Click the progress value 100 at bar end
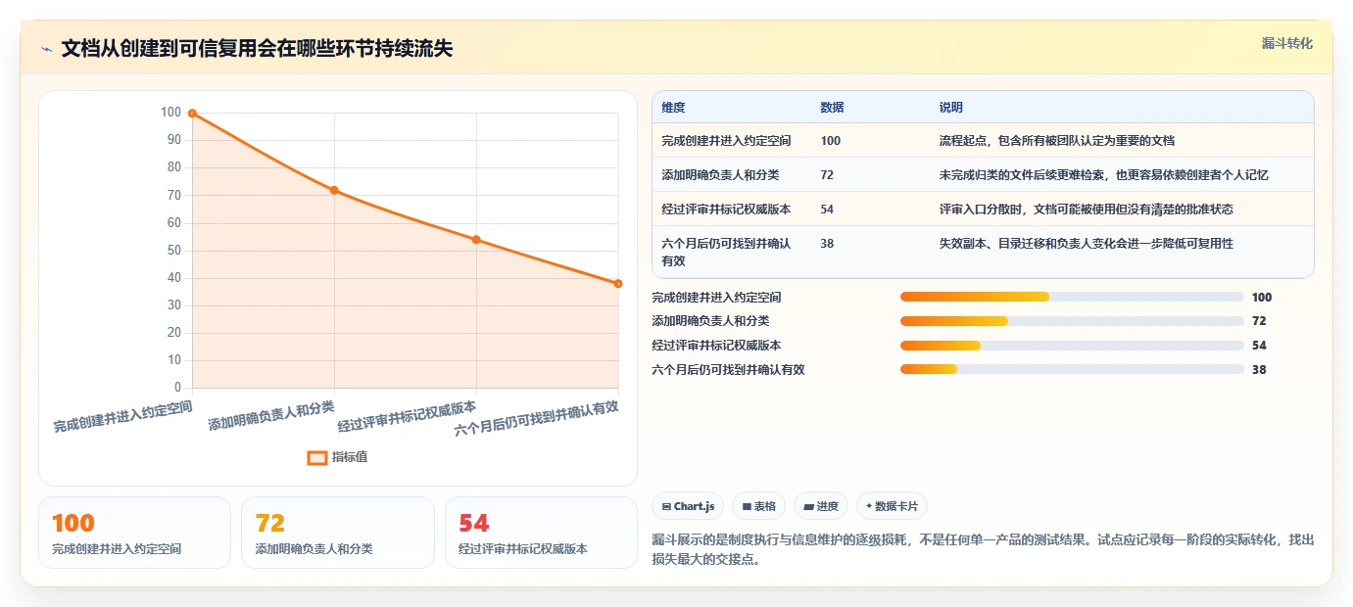Image resolution: width=1353 pixels, height=607 pixels. tap(1262, 298)
